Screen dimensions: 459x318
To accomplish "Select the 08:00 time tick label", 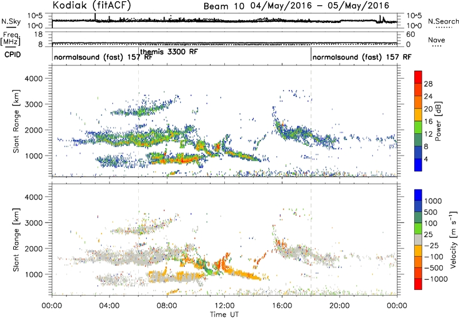I will click(x=167, y=306).
